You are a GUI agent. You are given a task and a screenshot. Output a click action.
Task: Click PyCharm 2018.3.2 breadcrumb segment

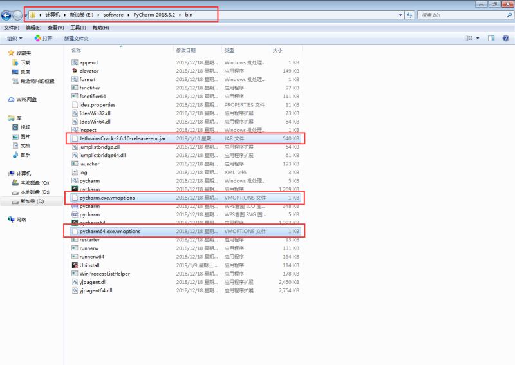pyautogui.click(x=154, y=15)
